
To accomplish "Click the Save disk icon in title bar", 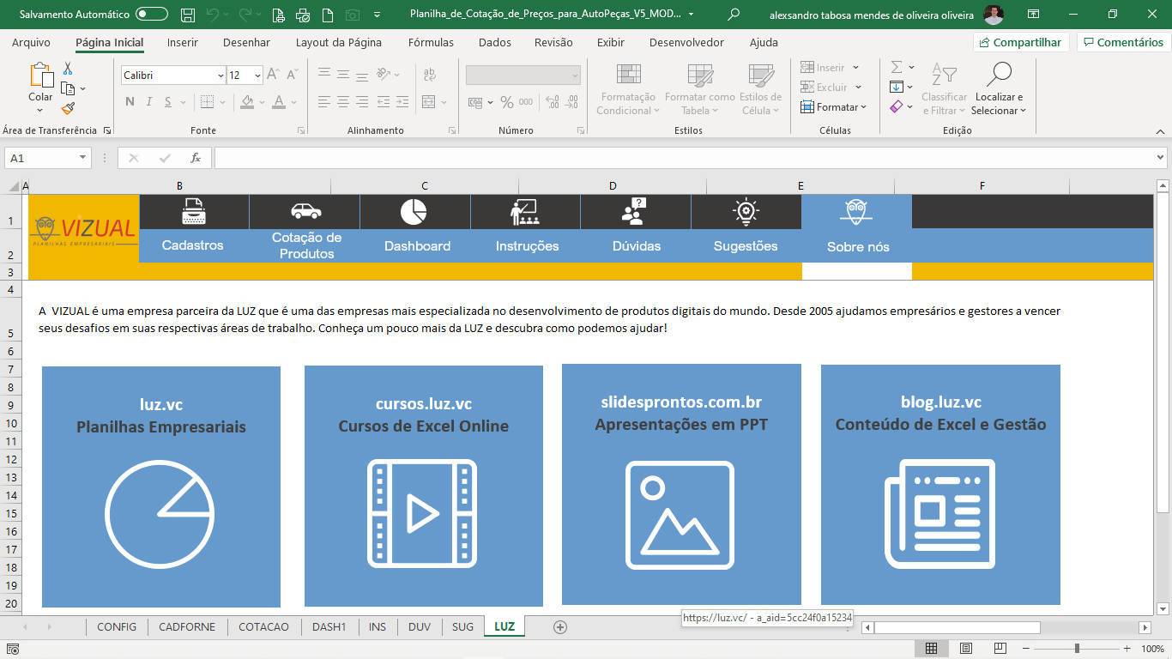I will pos(189,15).
